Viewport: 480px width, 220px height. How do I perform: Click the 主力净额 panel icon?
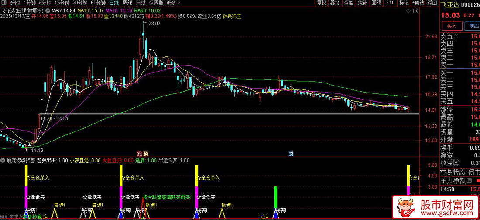click(x=469, y=181)
